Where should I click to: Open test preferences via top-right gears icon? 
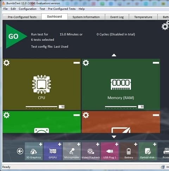[165, 25]
